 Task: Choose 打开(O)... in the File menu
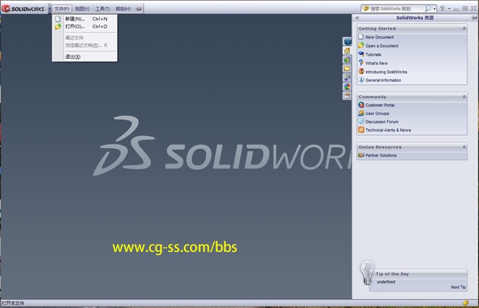point(75,27)
